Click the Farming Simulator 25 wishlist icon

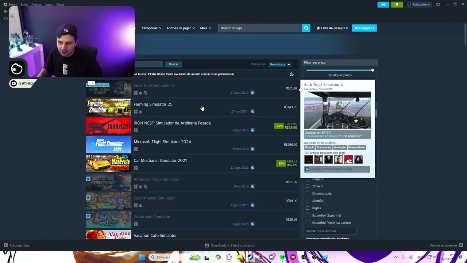[x=252, y=111]
